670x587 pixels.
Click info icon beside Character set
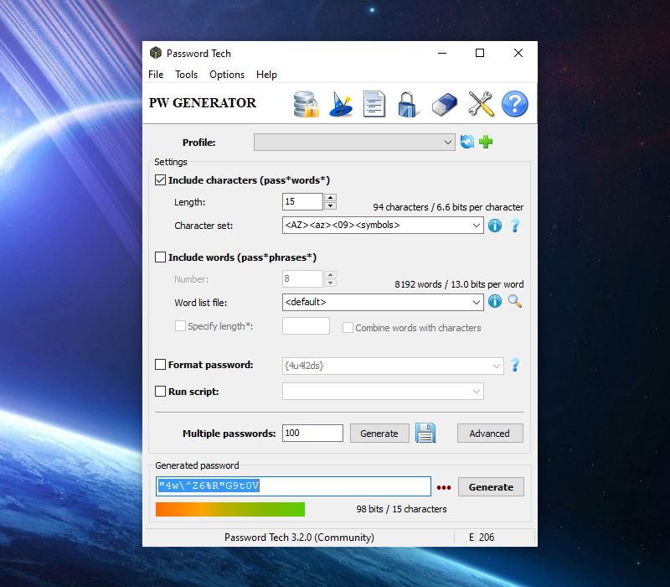495,226
